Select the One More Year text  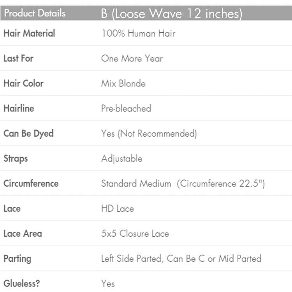tap(132, 58)
